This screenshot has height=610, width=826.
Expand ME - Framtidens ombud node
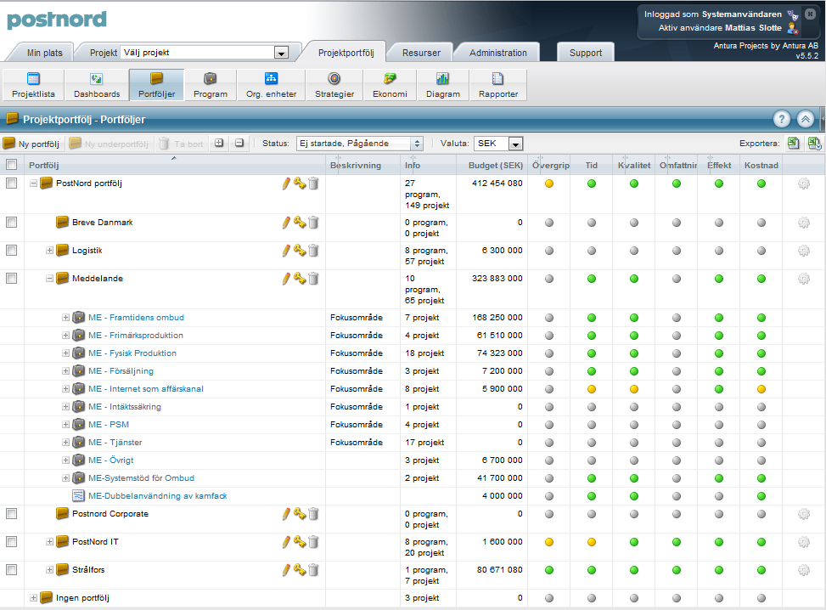tap(66, 318)
